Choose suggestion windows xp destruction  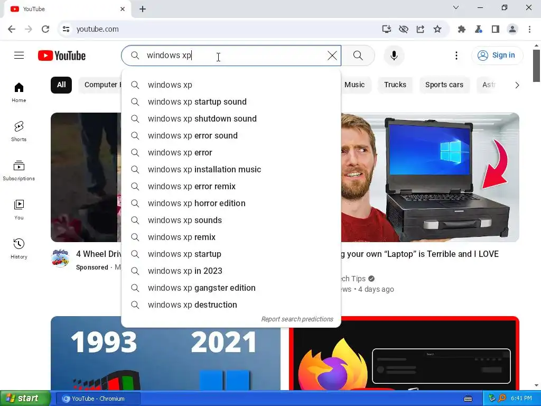(x=231, y=305)
